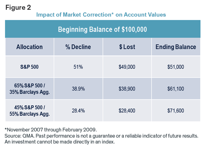
Task: Click the November 2007 through February 2009 footnote
Action: tap(51, 130)
